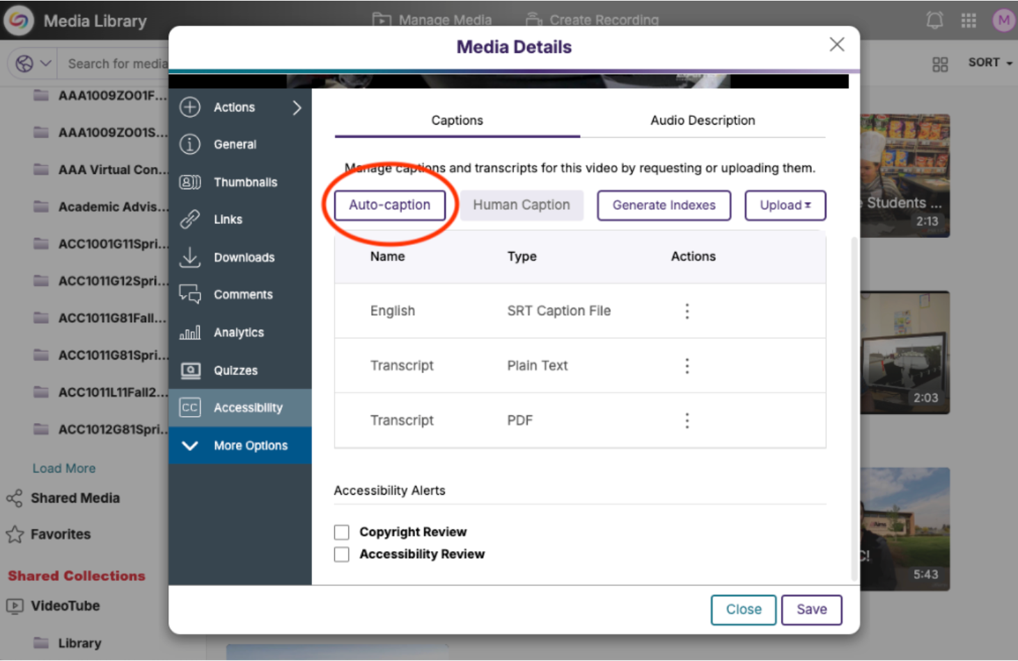This screenshot has height=661, width=1018.
Task: Click the notification bell icon
Action: point(934,20)
